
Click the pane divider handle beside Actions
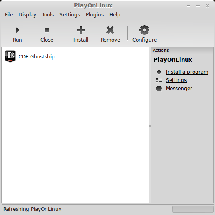[150, 125]
